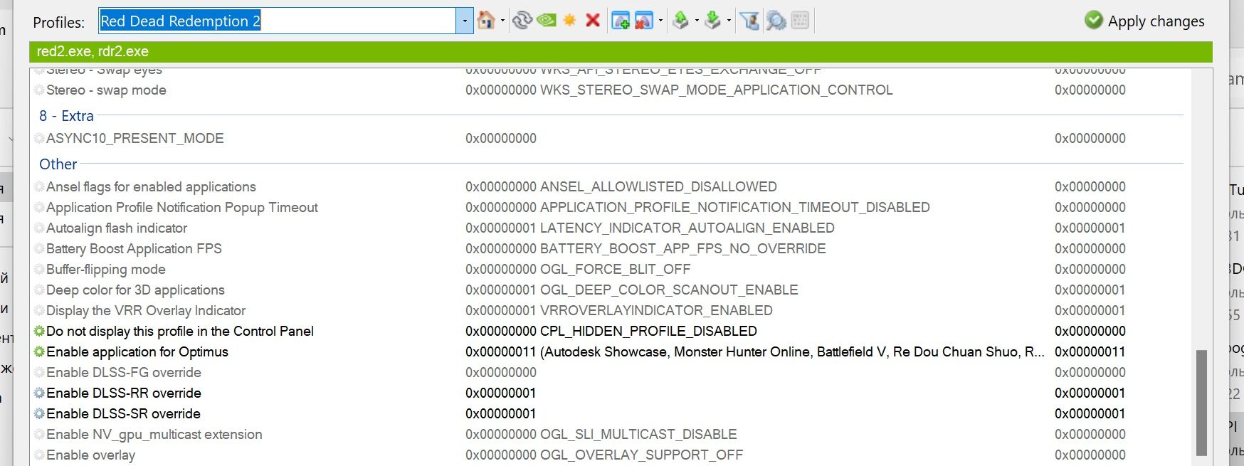Add an application to the current profile
The image size is (1244, 466).
pos(621,20)
